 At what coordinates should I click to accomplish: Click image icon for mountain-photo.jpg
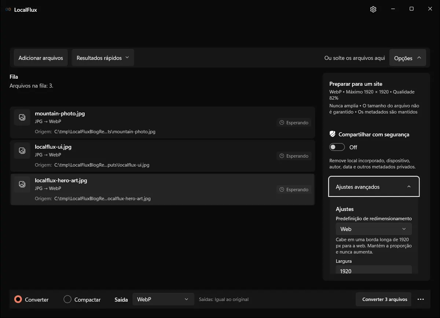coord(22,117)
